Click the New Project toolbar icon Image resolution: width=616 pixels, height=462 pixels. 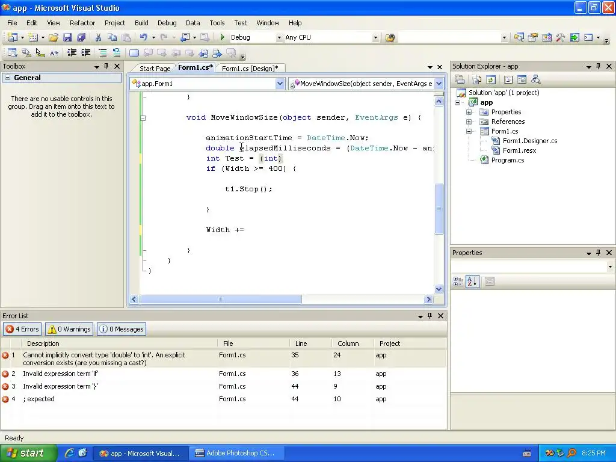click(12, 37)
